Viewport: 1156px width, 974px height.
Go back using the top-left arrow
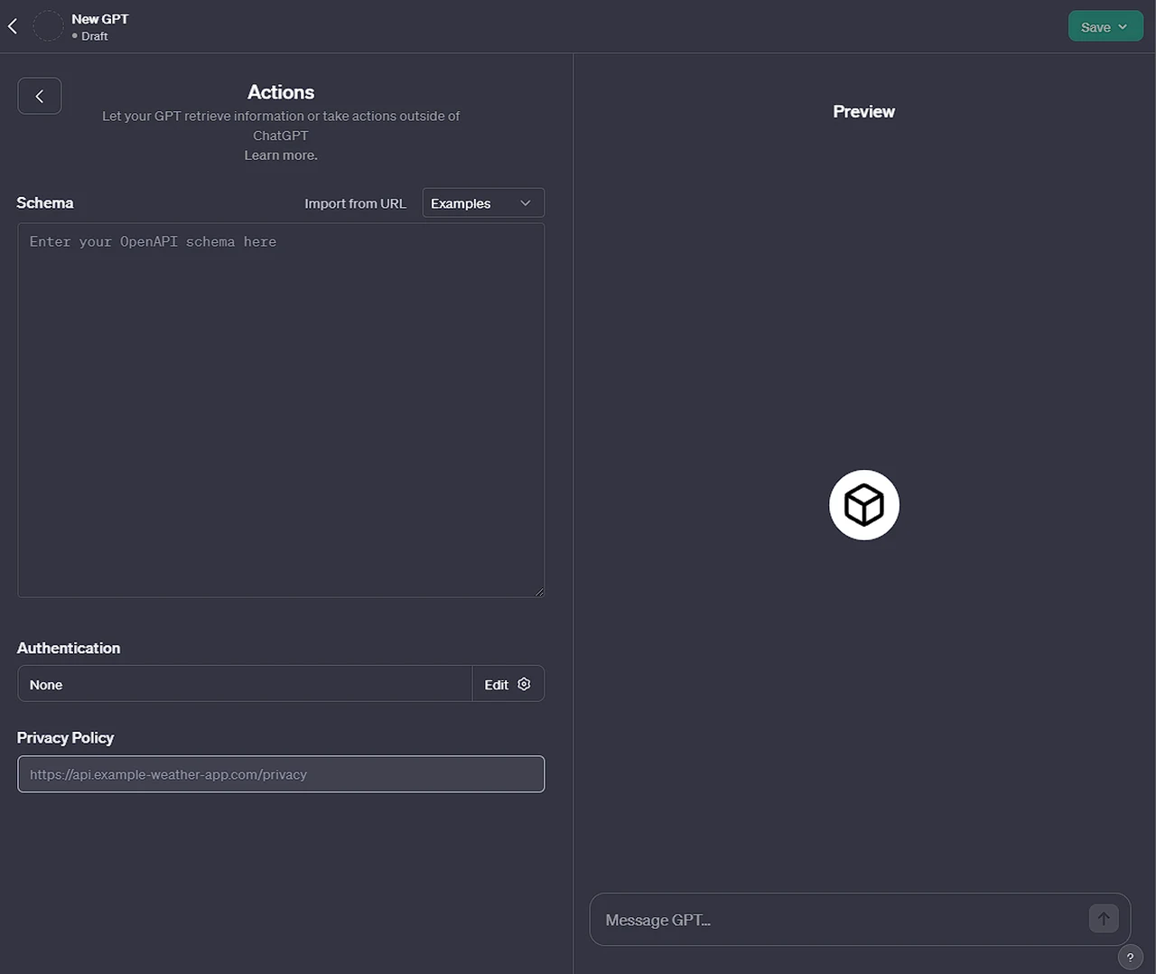[x=13, y=26]
